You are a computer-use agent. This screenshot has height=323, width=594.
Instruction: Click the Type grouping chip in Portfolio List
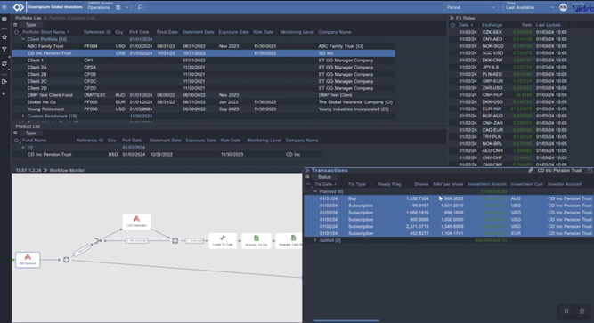pyautogui.click(x=30, y=25)
